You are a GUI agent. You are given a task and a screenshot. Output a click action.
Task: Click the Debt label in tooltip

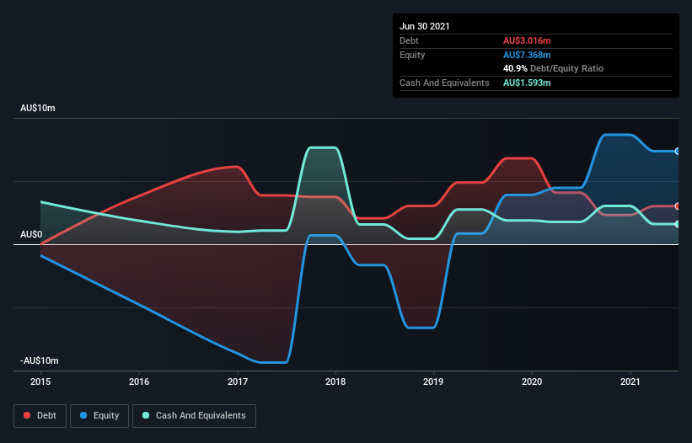(409, 40)
